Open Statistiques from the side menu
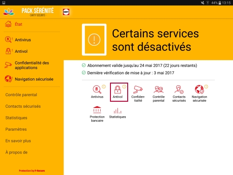This screenshot has height=175, width=233. click(x=16, y=118)
